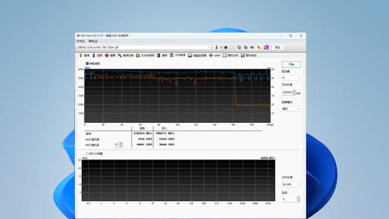The width and height of the screenshot is (389, 219).
Task: Click the Start (开始) button
Action: point(291,64)
